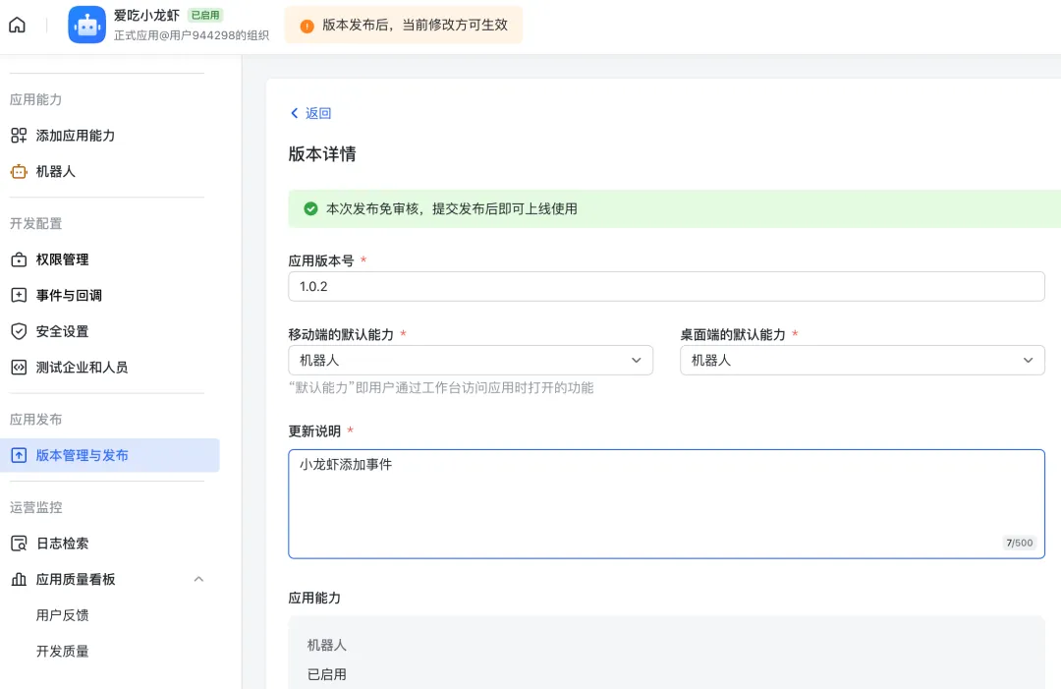Click the orange 机器人 sidebar icon
This screenshot has height=689, width=1061.
pos(19,171)
